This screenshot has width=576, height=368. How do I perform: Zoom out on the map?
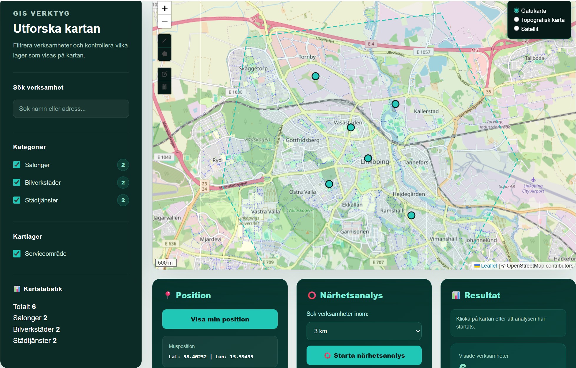[x=165, y=22]
